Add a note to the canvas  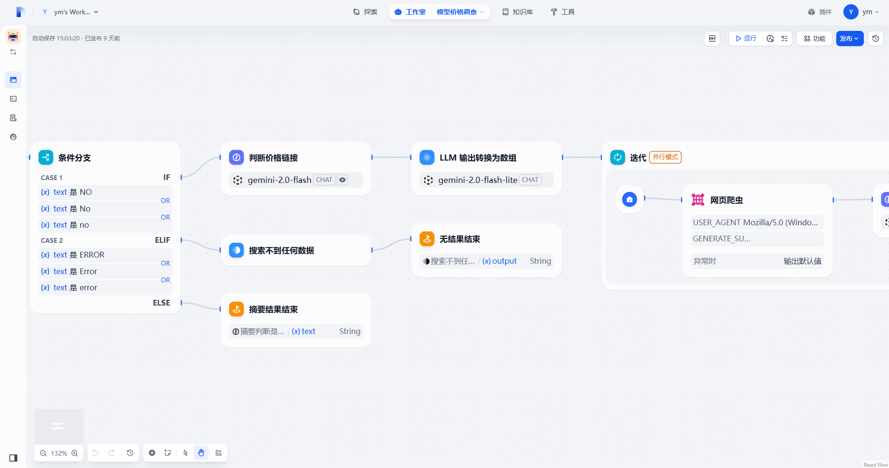(168, 453)
